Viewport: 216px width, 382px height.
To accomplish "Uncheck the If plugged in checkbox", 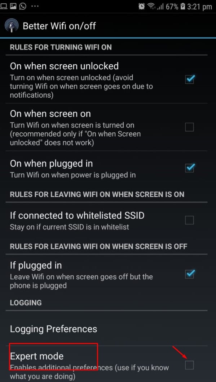I will click(x=190, y=274).
